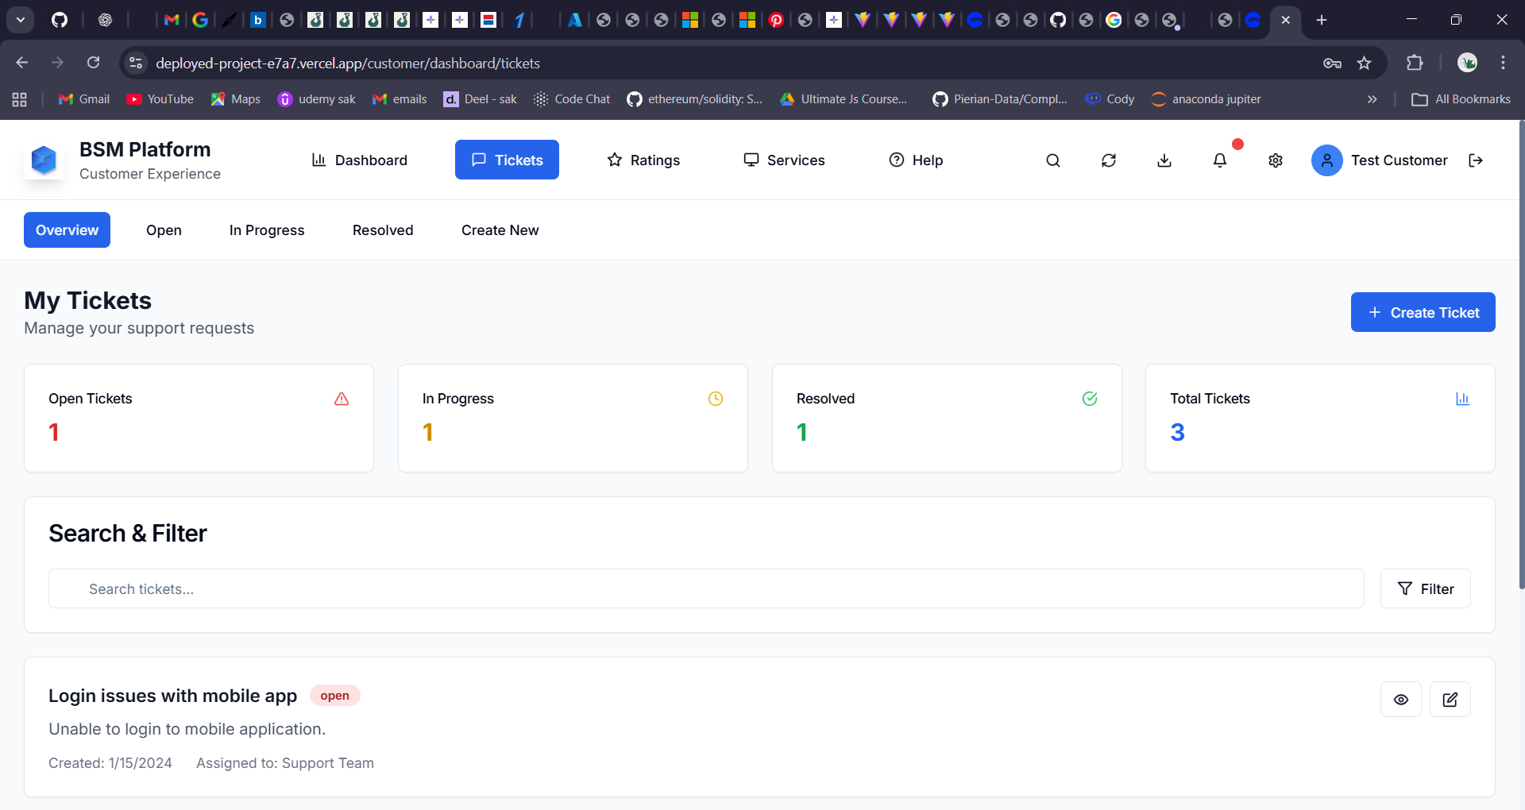Image resolution: width=1525 pixels, height=810 pixels.
Task: Open the Cody bookmark
Action: [1110, 99]
